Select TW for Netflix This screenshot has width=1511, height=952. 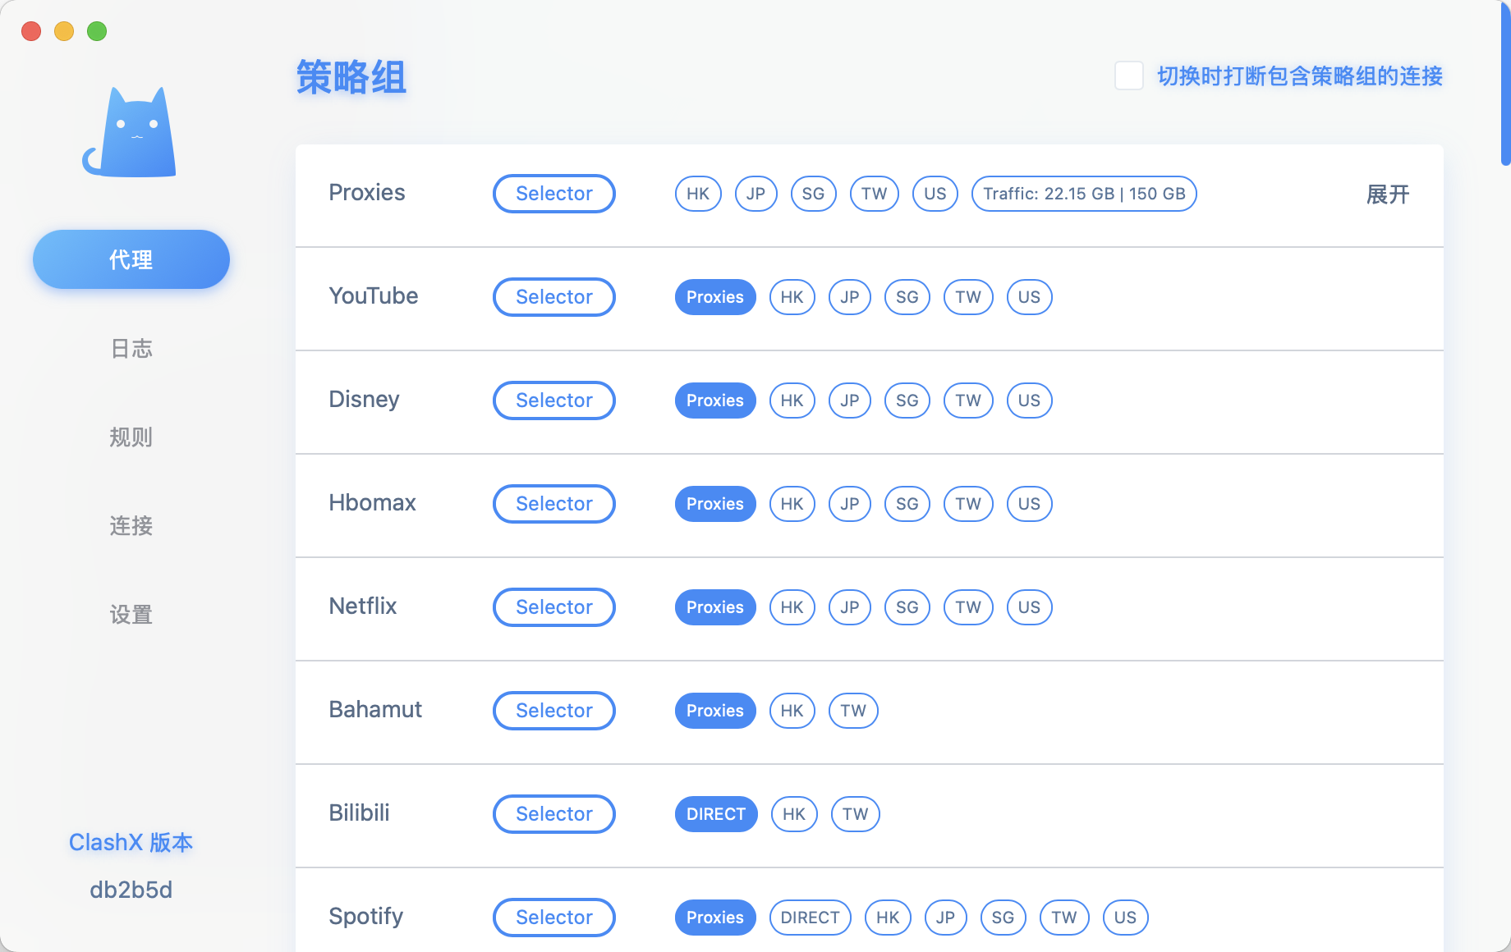(x=968, y=607)
